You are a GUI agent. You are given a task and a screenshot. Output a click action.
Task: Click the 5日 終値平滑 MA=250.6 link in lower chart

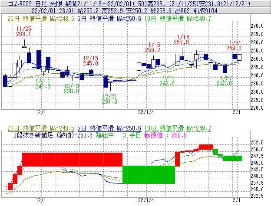click(x=109, y=128)
